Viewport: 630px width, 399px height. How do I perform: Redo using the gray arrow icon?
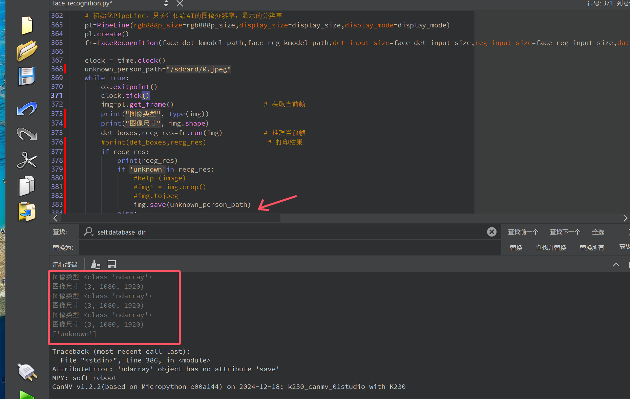pyautogui.click(x=27, y=134)
